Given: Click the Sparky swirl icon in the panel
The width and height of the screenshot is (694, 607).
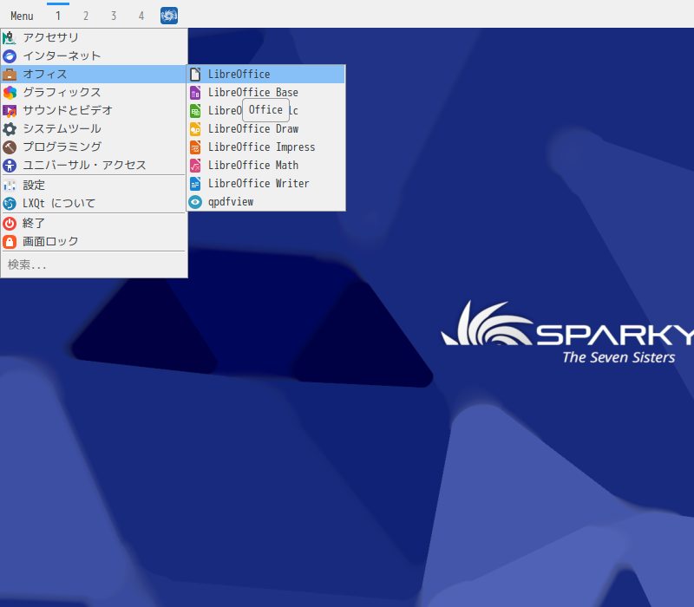Looking at the screenshot, I should click(x=169, y=16).
